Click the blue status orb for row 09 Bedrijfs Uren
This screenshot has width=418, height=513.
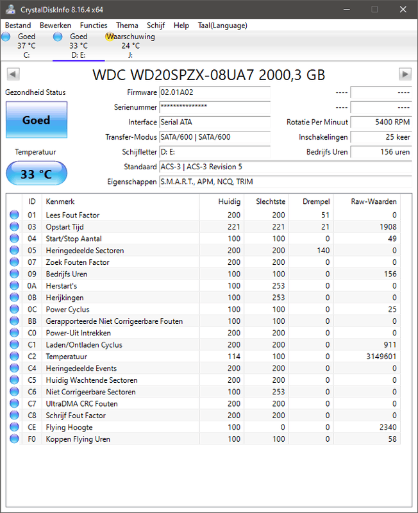coord(14,274)
